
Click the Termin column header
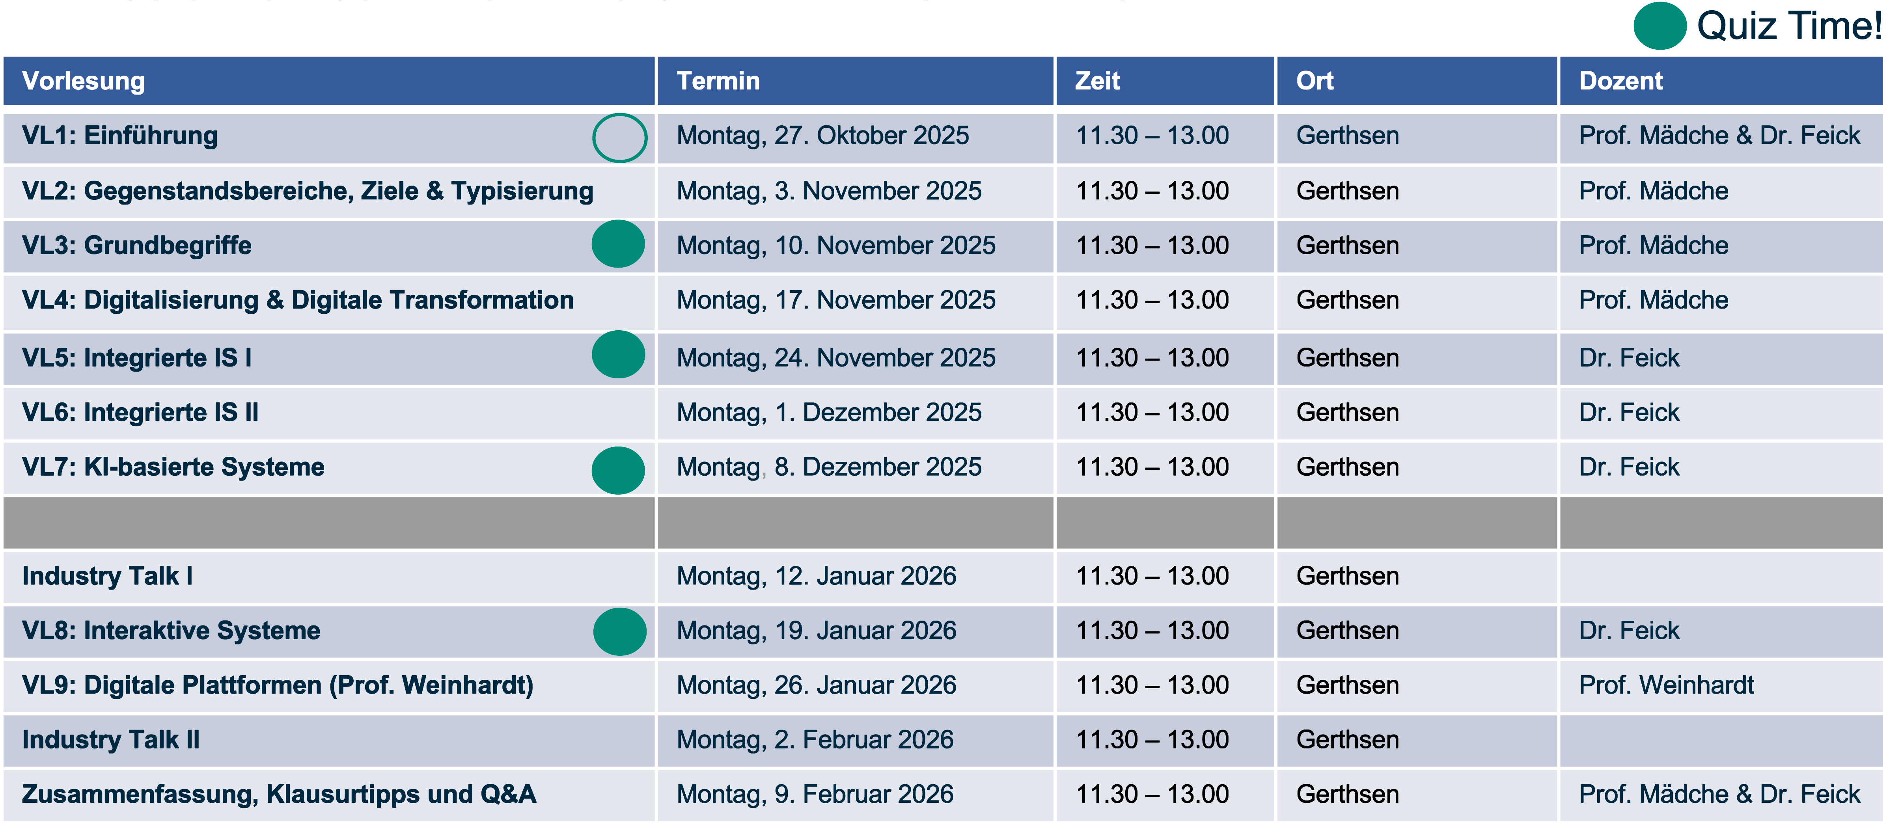718,81
